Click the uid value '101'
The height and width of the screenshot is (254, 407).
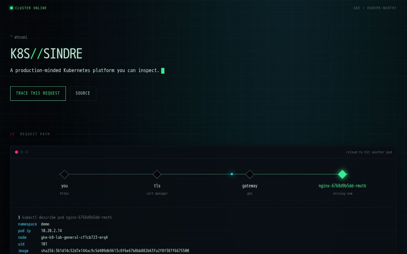point(44,244)
